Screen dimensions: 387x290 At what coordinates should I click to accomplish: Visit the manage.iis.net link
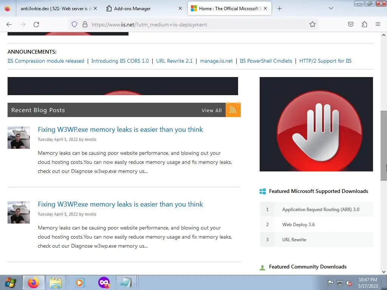point(216,61)
